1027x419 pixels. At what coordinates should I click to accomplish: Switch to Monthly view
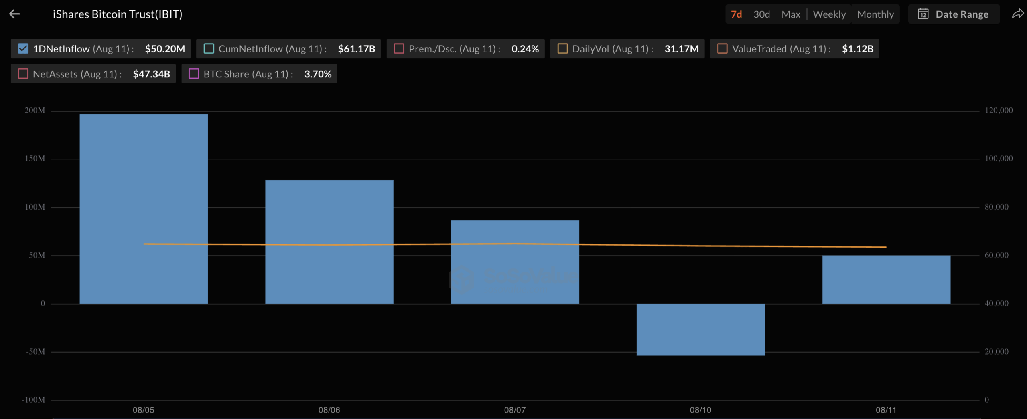pos(875,14)
